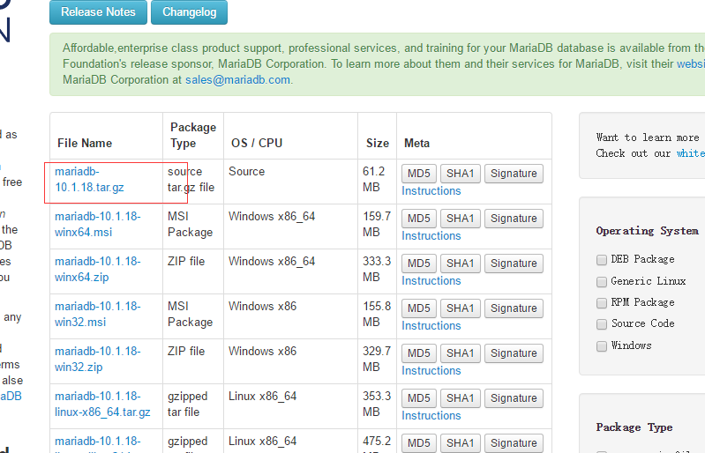Open Instructions for mariadb-10.1.18.tar.gz row
This screenshot has width=705, height=453.
pos(431,191)
